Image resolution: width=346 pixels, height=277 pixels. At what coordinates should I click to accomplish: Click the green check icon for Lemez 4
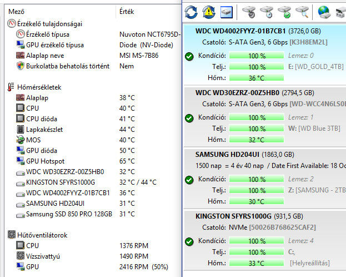pyautogui.click(x=189, y=241)
